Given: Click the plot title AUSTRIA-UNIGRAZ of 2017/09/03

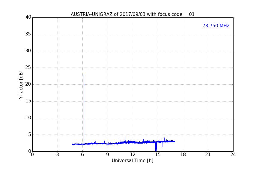Looking at the screenshot, I should coord(132,14).
